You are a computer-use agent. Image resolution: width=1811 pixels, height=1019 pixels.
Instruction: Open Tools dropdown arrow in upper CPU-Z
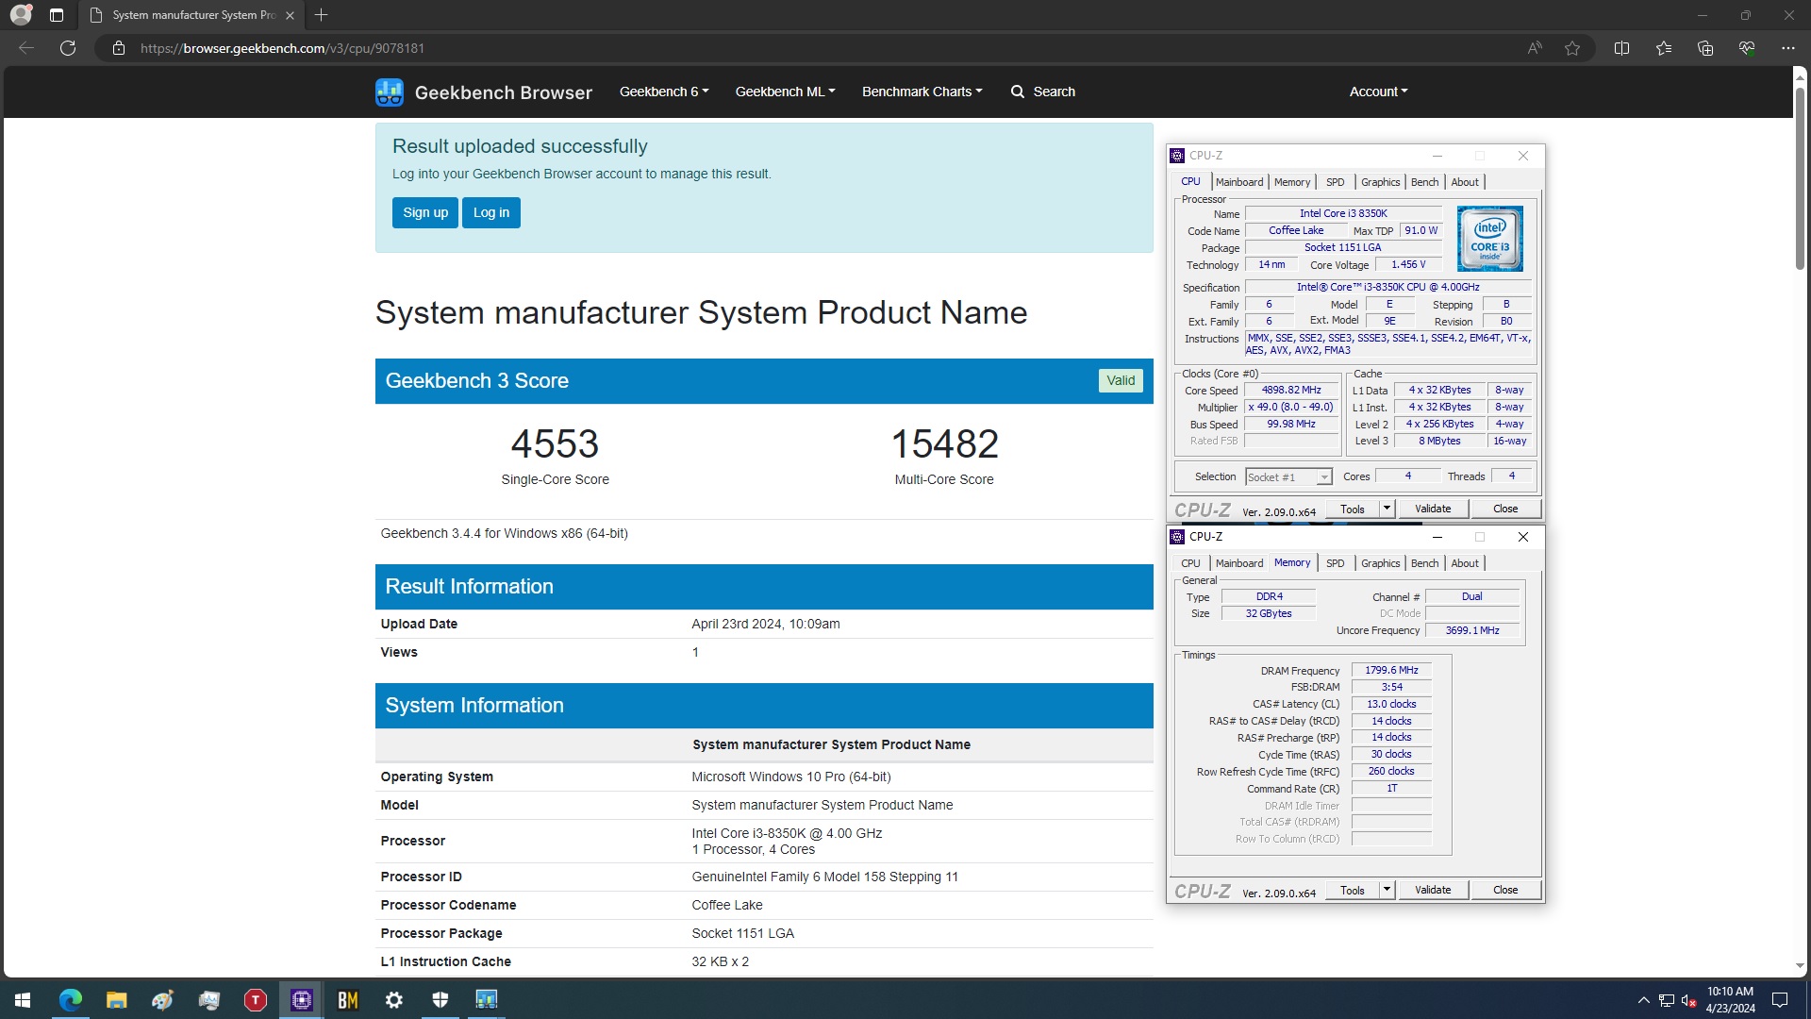pyautogui.click(x=1387, y=509)
